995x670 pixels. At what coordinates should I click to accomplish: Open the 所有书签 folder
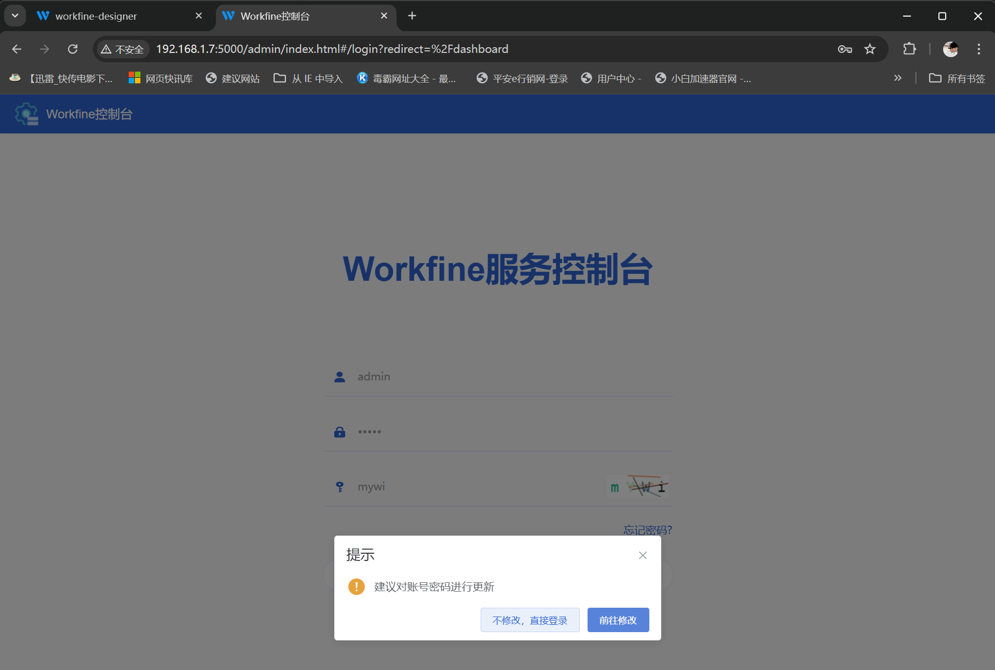pyautogui.click(x=957, y=78)
